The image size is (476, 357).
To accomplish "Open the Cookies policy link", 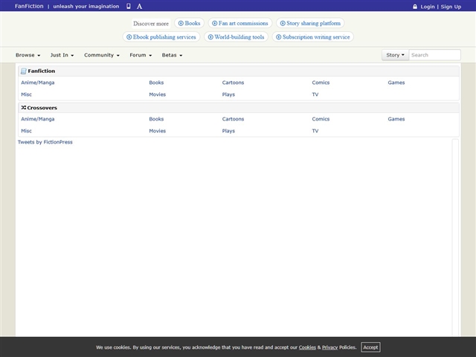I will tap(307, 347).
